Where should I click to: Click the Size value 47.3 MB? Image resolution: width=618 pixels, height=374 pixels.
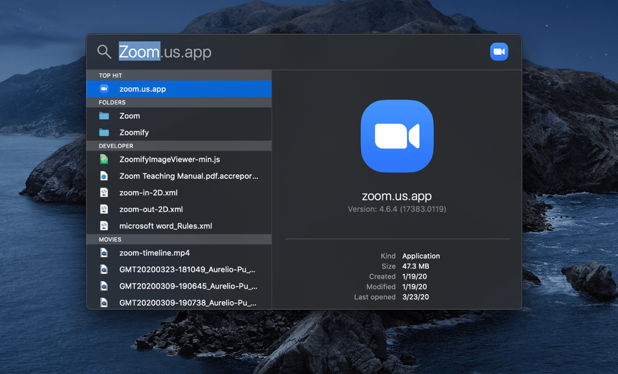click(415, 266)
